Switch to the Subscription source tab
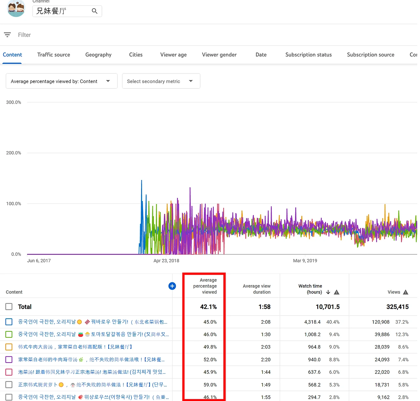The height and width of the screenshot is (401, 420). [x=371, y=55]
